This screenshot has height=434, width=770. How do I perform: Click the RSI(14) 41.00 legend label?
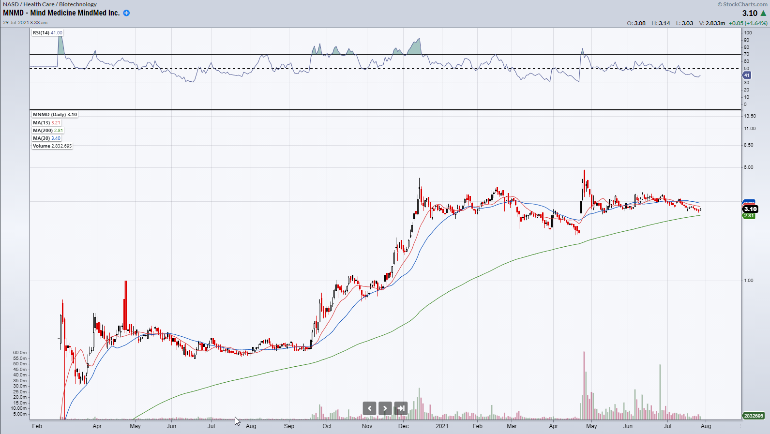click(47, 33)
